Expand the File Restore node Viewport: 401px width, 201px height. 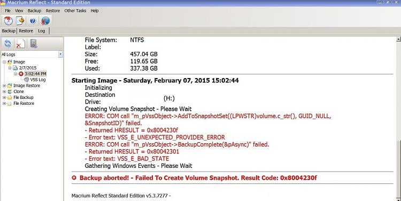coord(4,103)
